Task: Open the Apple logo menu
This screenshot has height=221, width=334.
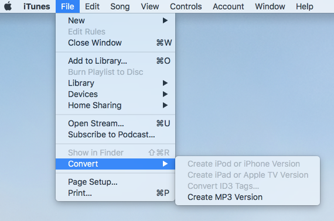Action: coord(8,6)
